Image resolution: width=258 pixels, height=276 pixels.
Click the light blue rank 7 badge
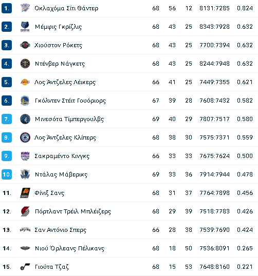point(7,119)
